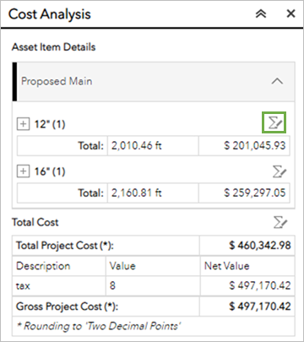
Task: Click the 2,010.46 ft total length
Action: click(137, 146)
